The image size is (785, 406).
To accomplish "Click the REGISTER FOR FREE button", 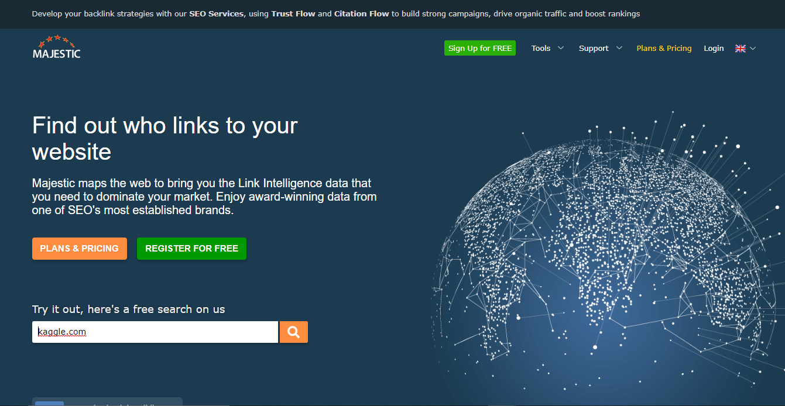I will point(191,249).
